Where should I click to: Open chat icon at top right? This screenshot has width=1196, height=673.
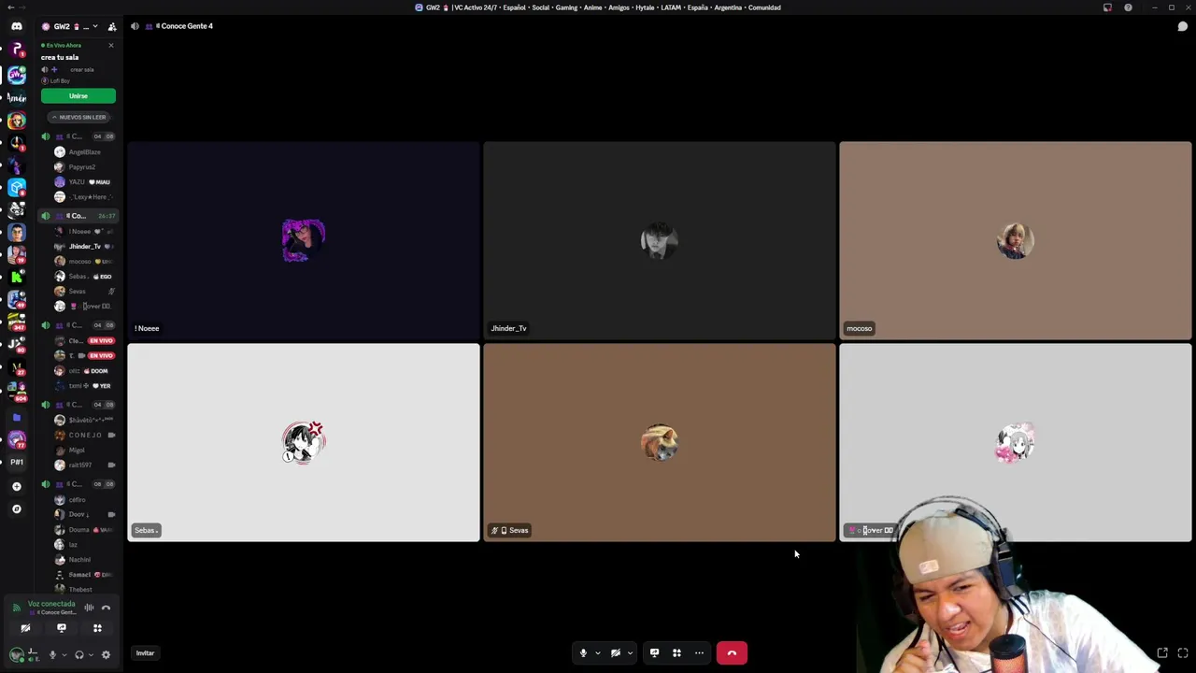(x=1182, y=26)
